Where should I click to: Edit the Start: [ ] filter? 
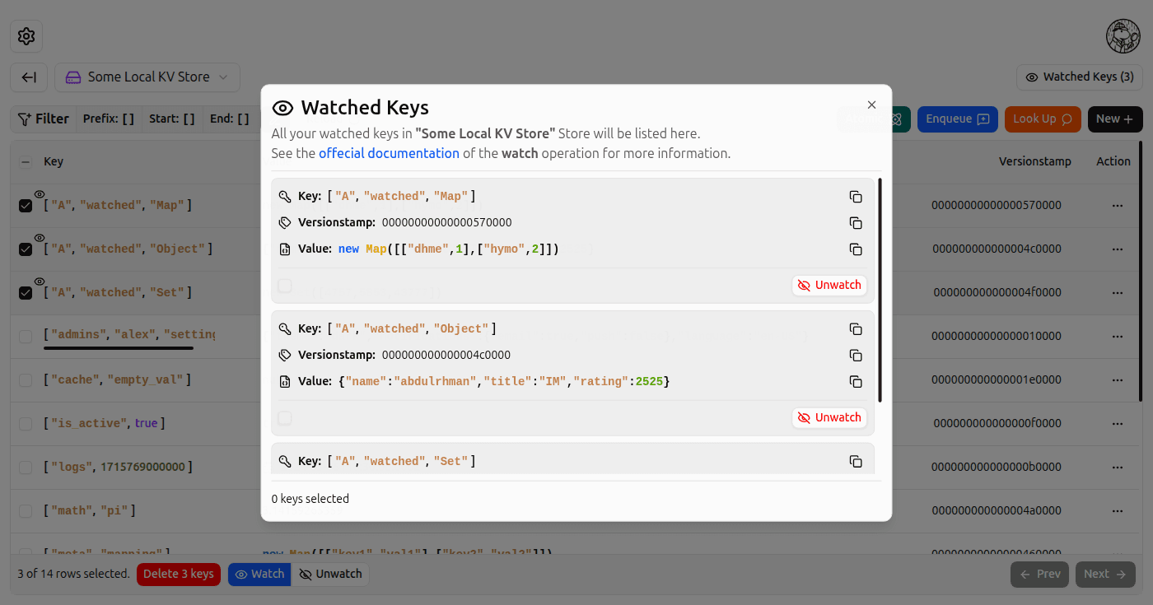pyautogui.click(x=172, y=119)
